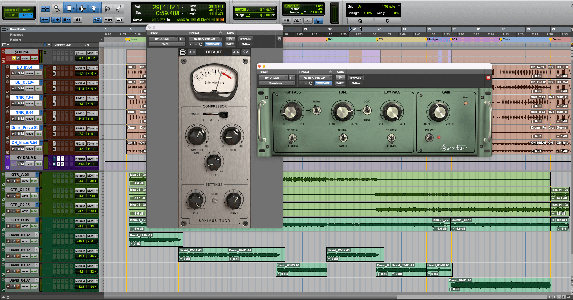
Task: Mute the BD_In.04 track
Action: 23,73
